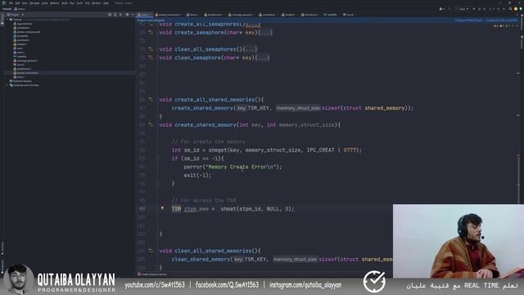Click gutter icon beside clean_all_semaphores function

151,49
